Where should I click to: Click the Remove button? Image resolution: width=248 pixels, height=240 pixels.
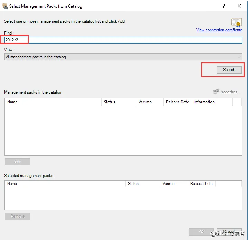pos(17,216)
